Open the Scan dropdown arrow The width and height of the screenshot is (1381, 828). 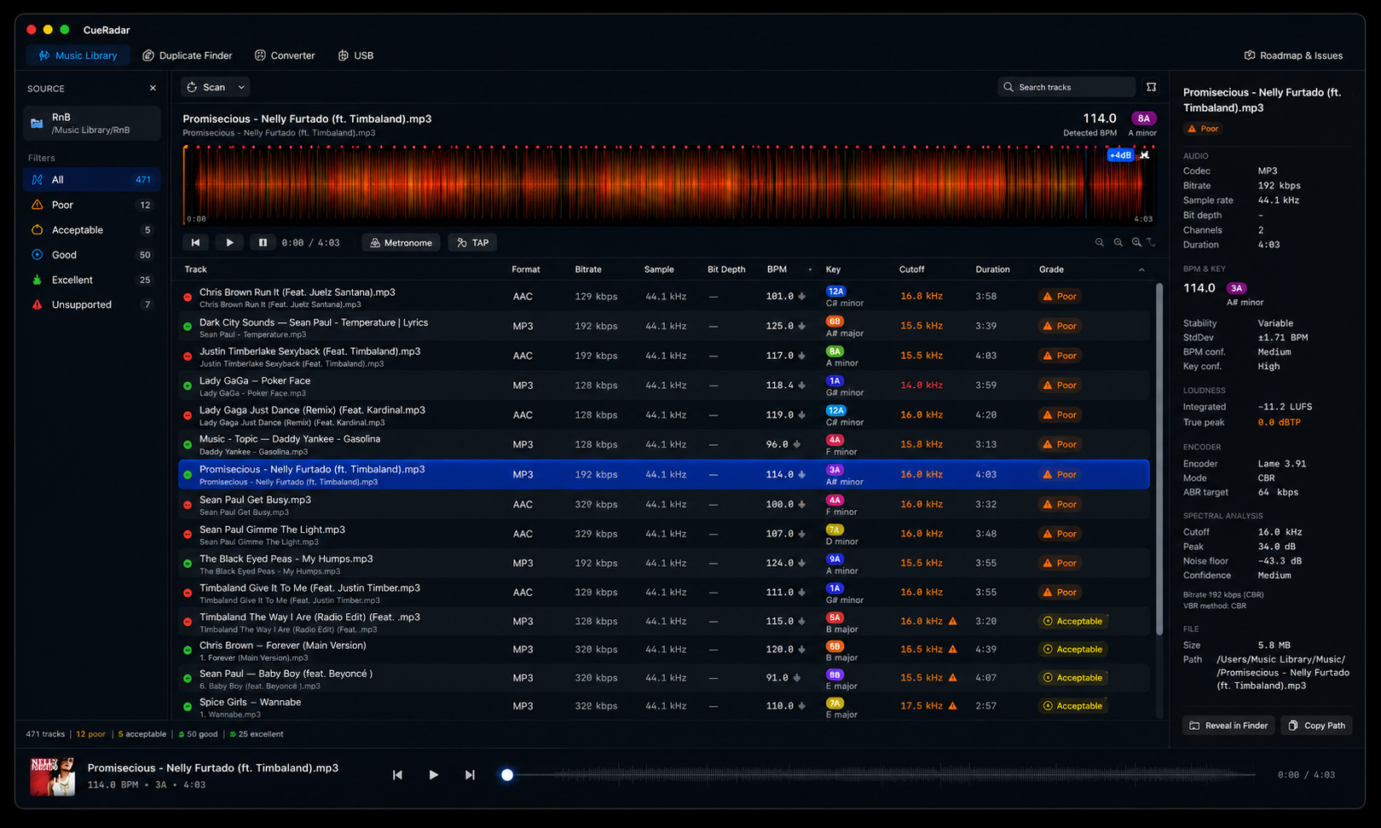[x=241, y=87]
